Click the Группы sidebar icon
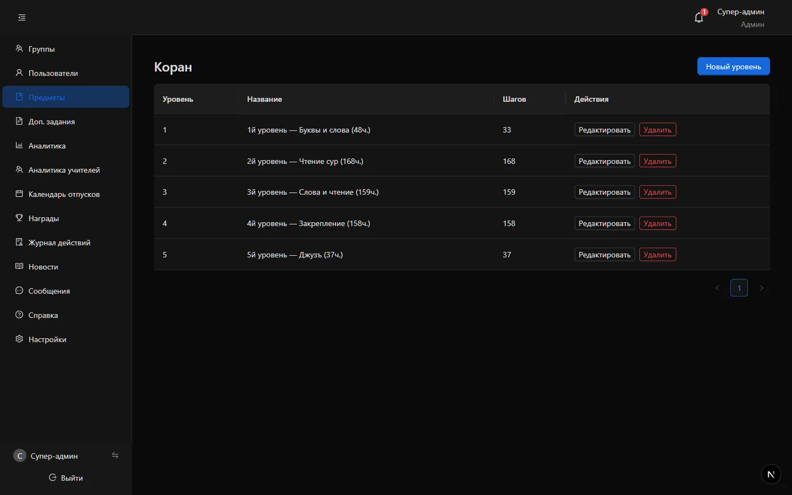Viewport: 792px width, 495px height. (19, 49)
